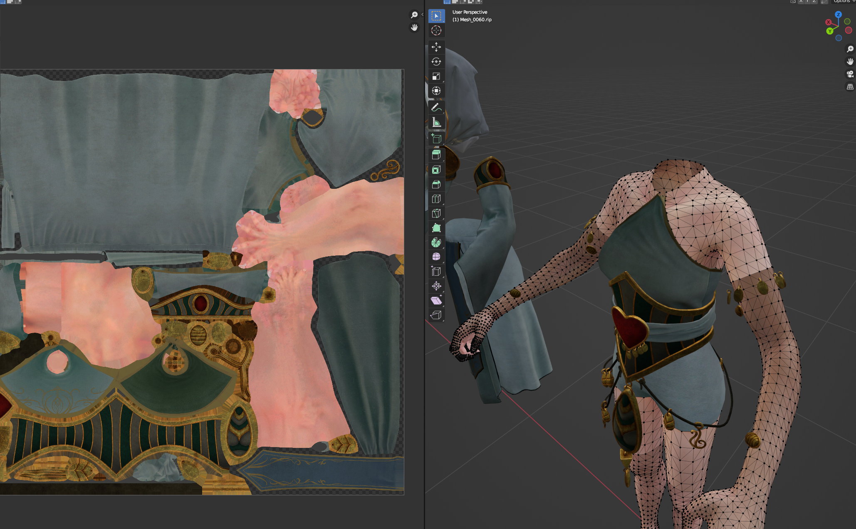
Task: Select the Rotate tool
Action: (436, 62)
